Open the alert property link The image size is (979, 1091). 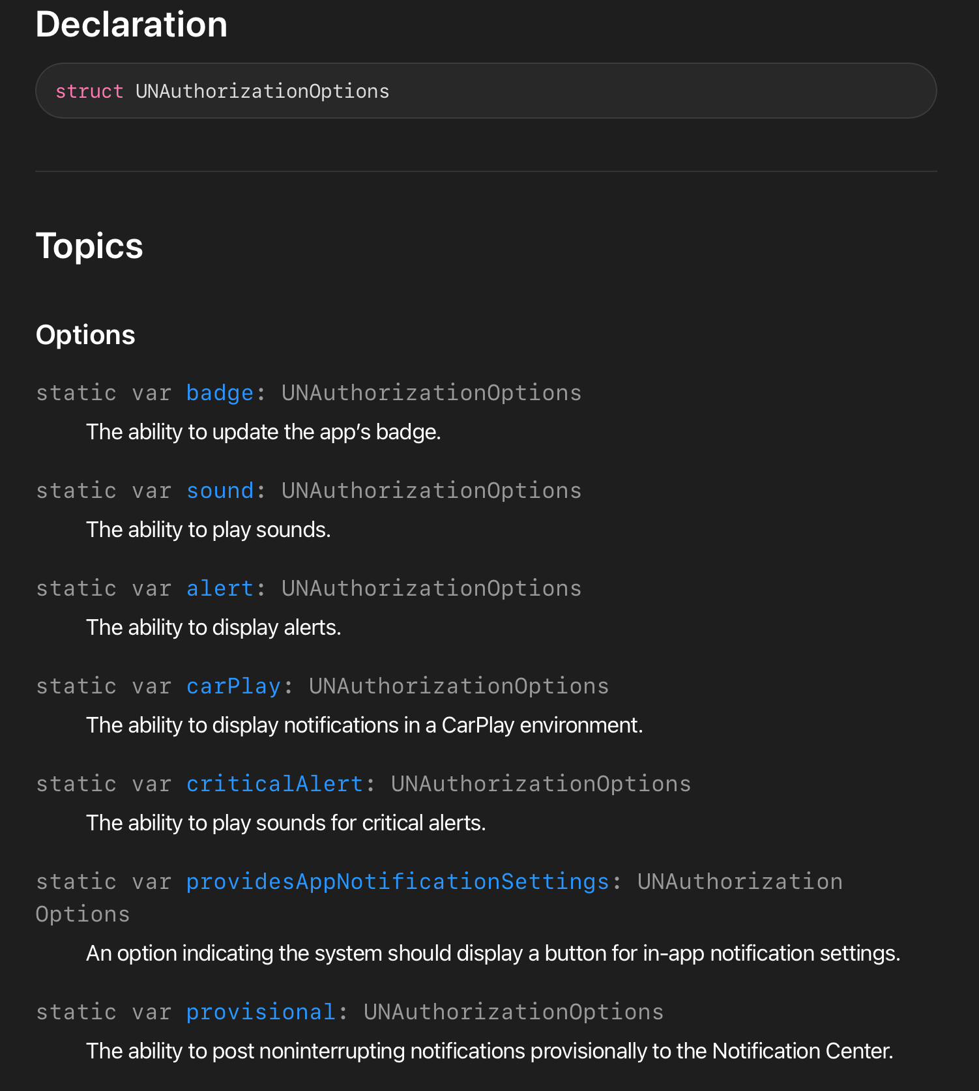pos(220,589)
